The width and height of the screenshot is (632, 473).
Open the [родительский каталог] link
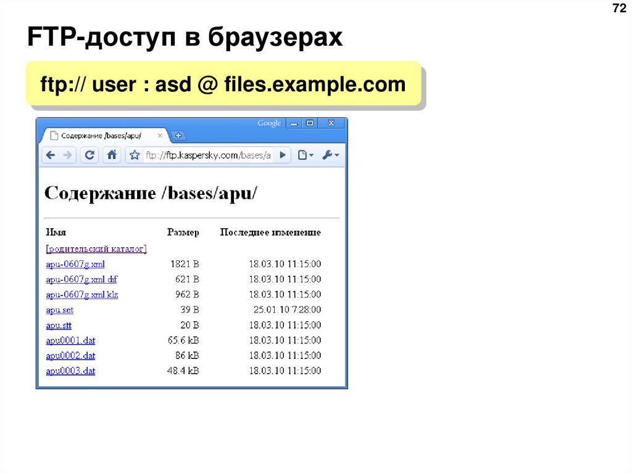[x=96, y=249]
